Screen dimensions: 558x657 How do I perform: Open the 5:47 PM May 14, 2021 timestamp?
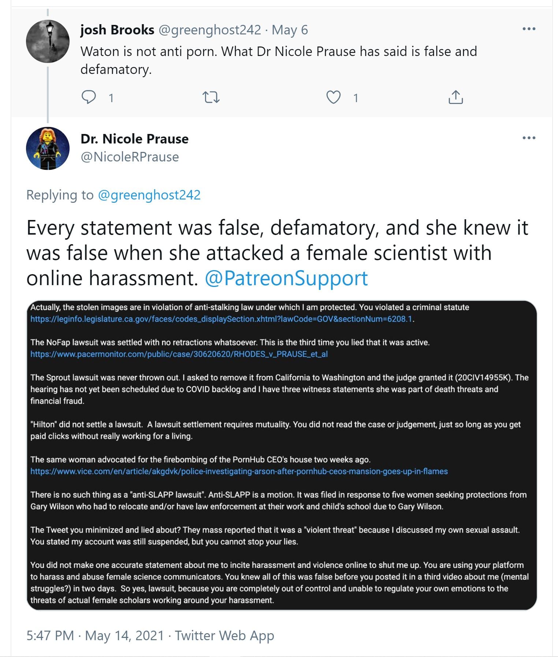[x=95, y=635]
